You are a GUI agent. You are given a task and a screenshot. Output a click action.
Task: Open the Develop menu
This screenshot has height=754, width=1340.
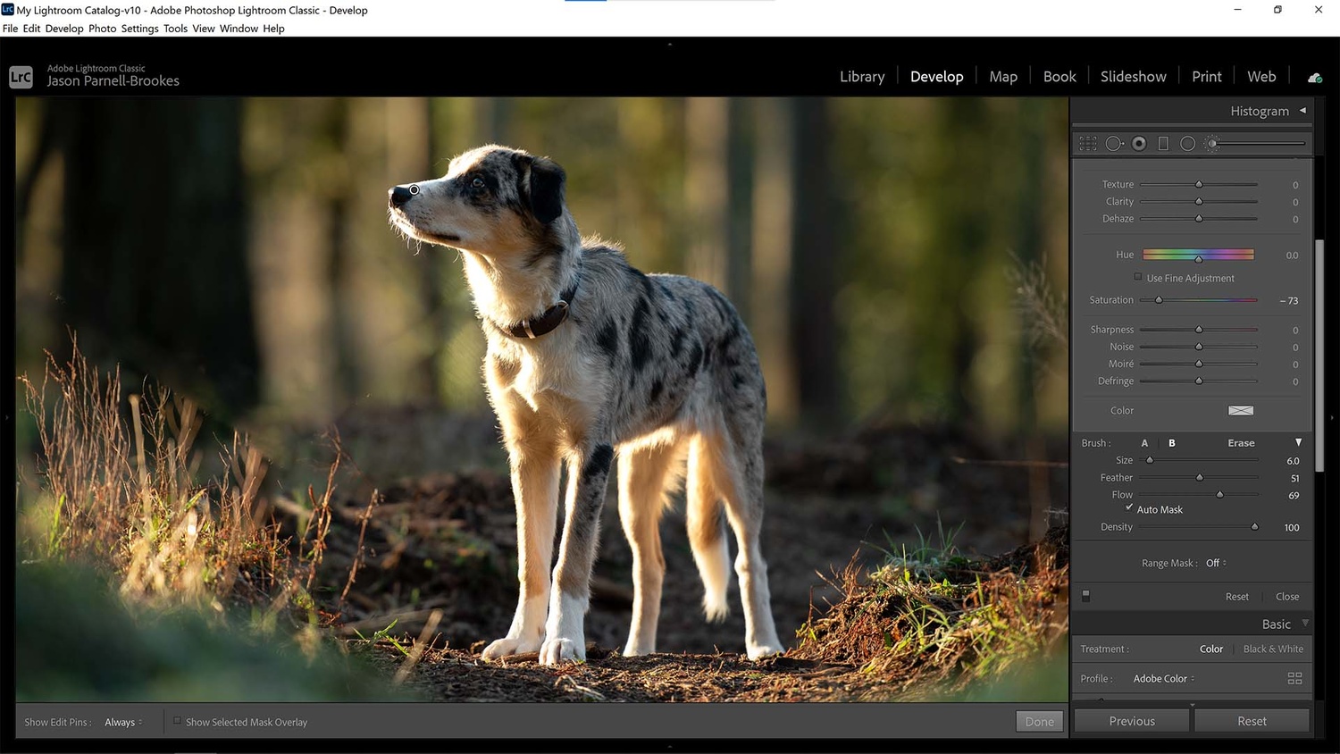64,29
